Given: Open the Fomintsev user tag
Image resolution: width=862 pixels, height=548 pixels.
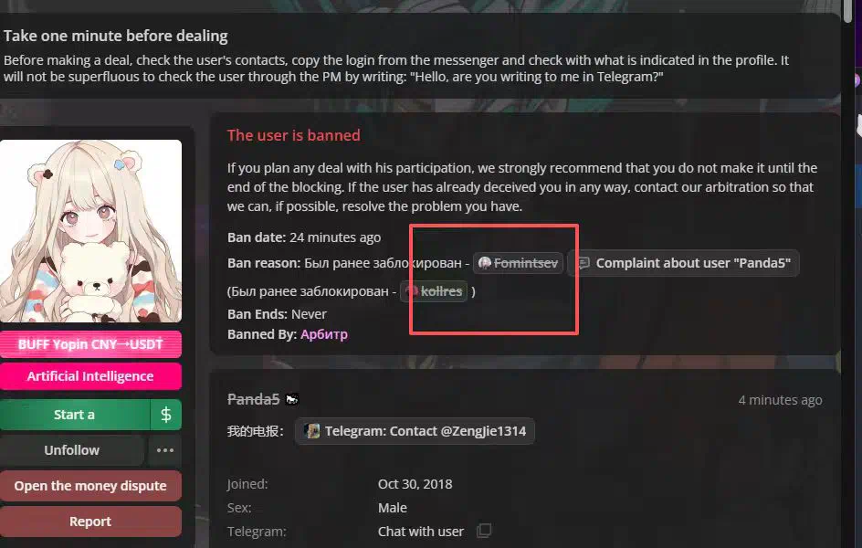Looking at the screenshot, I should point(518,263).
